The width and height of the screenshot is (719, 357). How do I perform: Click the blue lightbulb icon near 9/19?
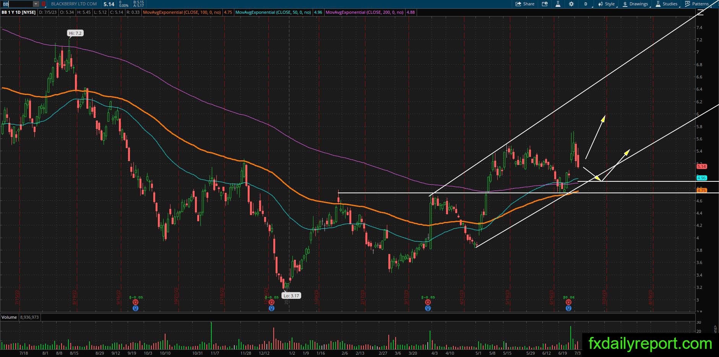pos(135,308)
